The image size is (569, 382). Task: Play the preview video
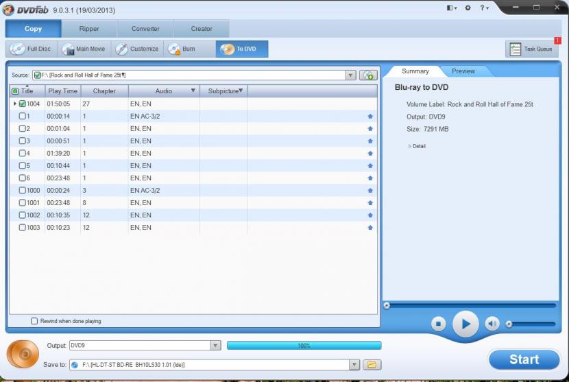(x=465, y=324)
